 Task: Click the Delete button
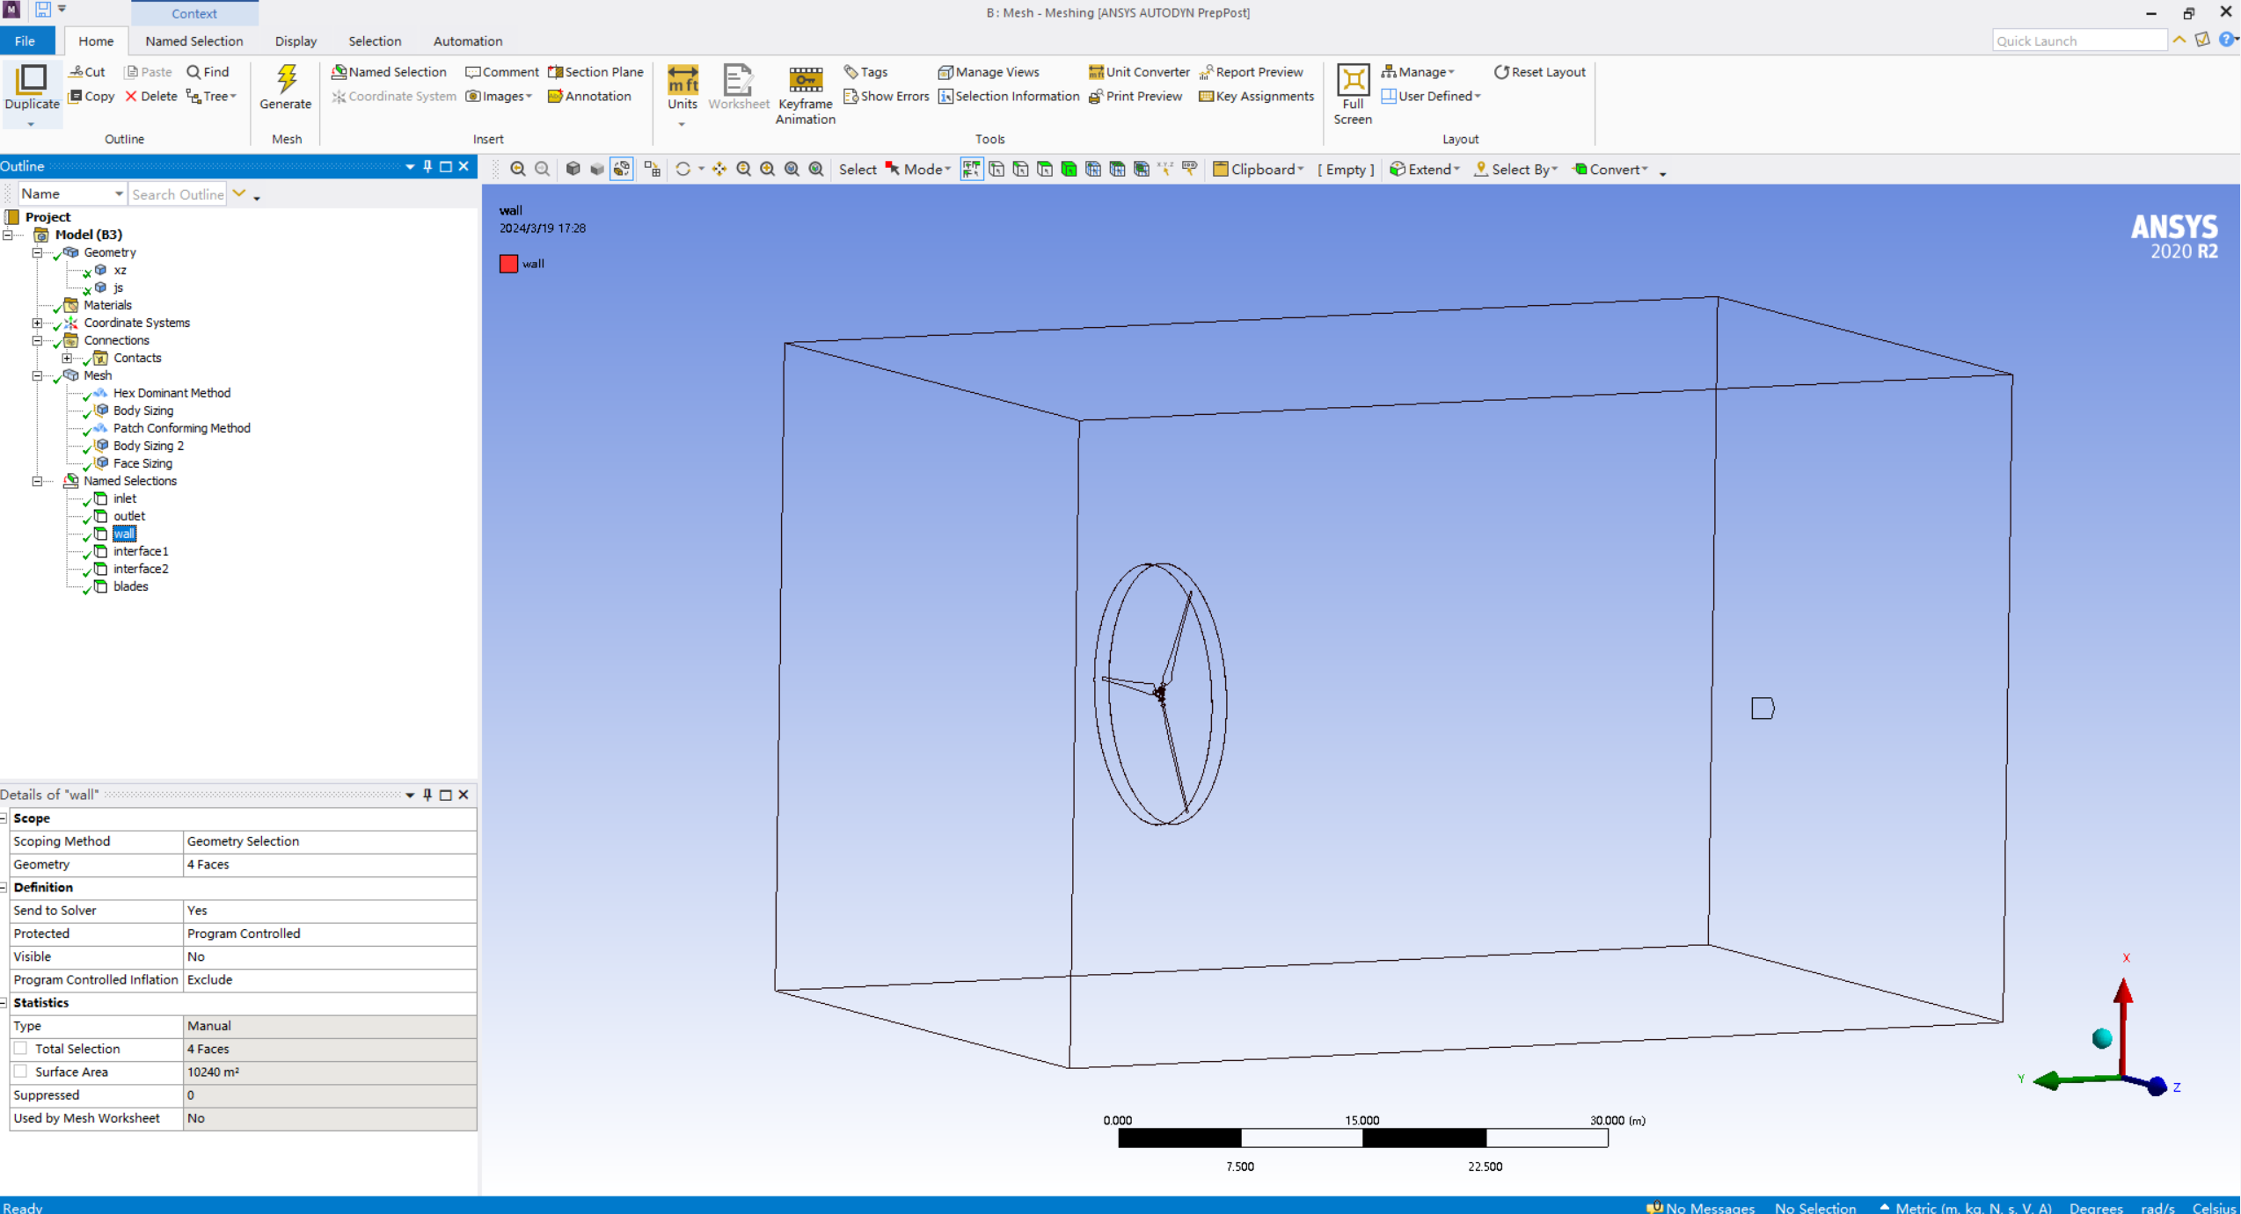pyautogui.click(x=151, y=96)
